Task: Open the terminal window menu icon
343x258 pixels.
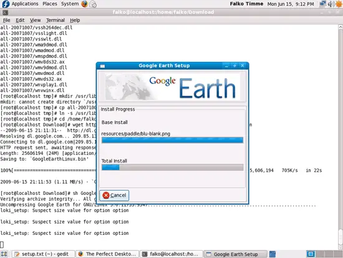Action: click(5, 12)
